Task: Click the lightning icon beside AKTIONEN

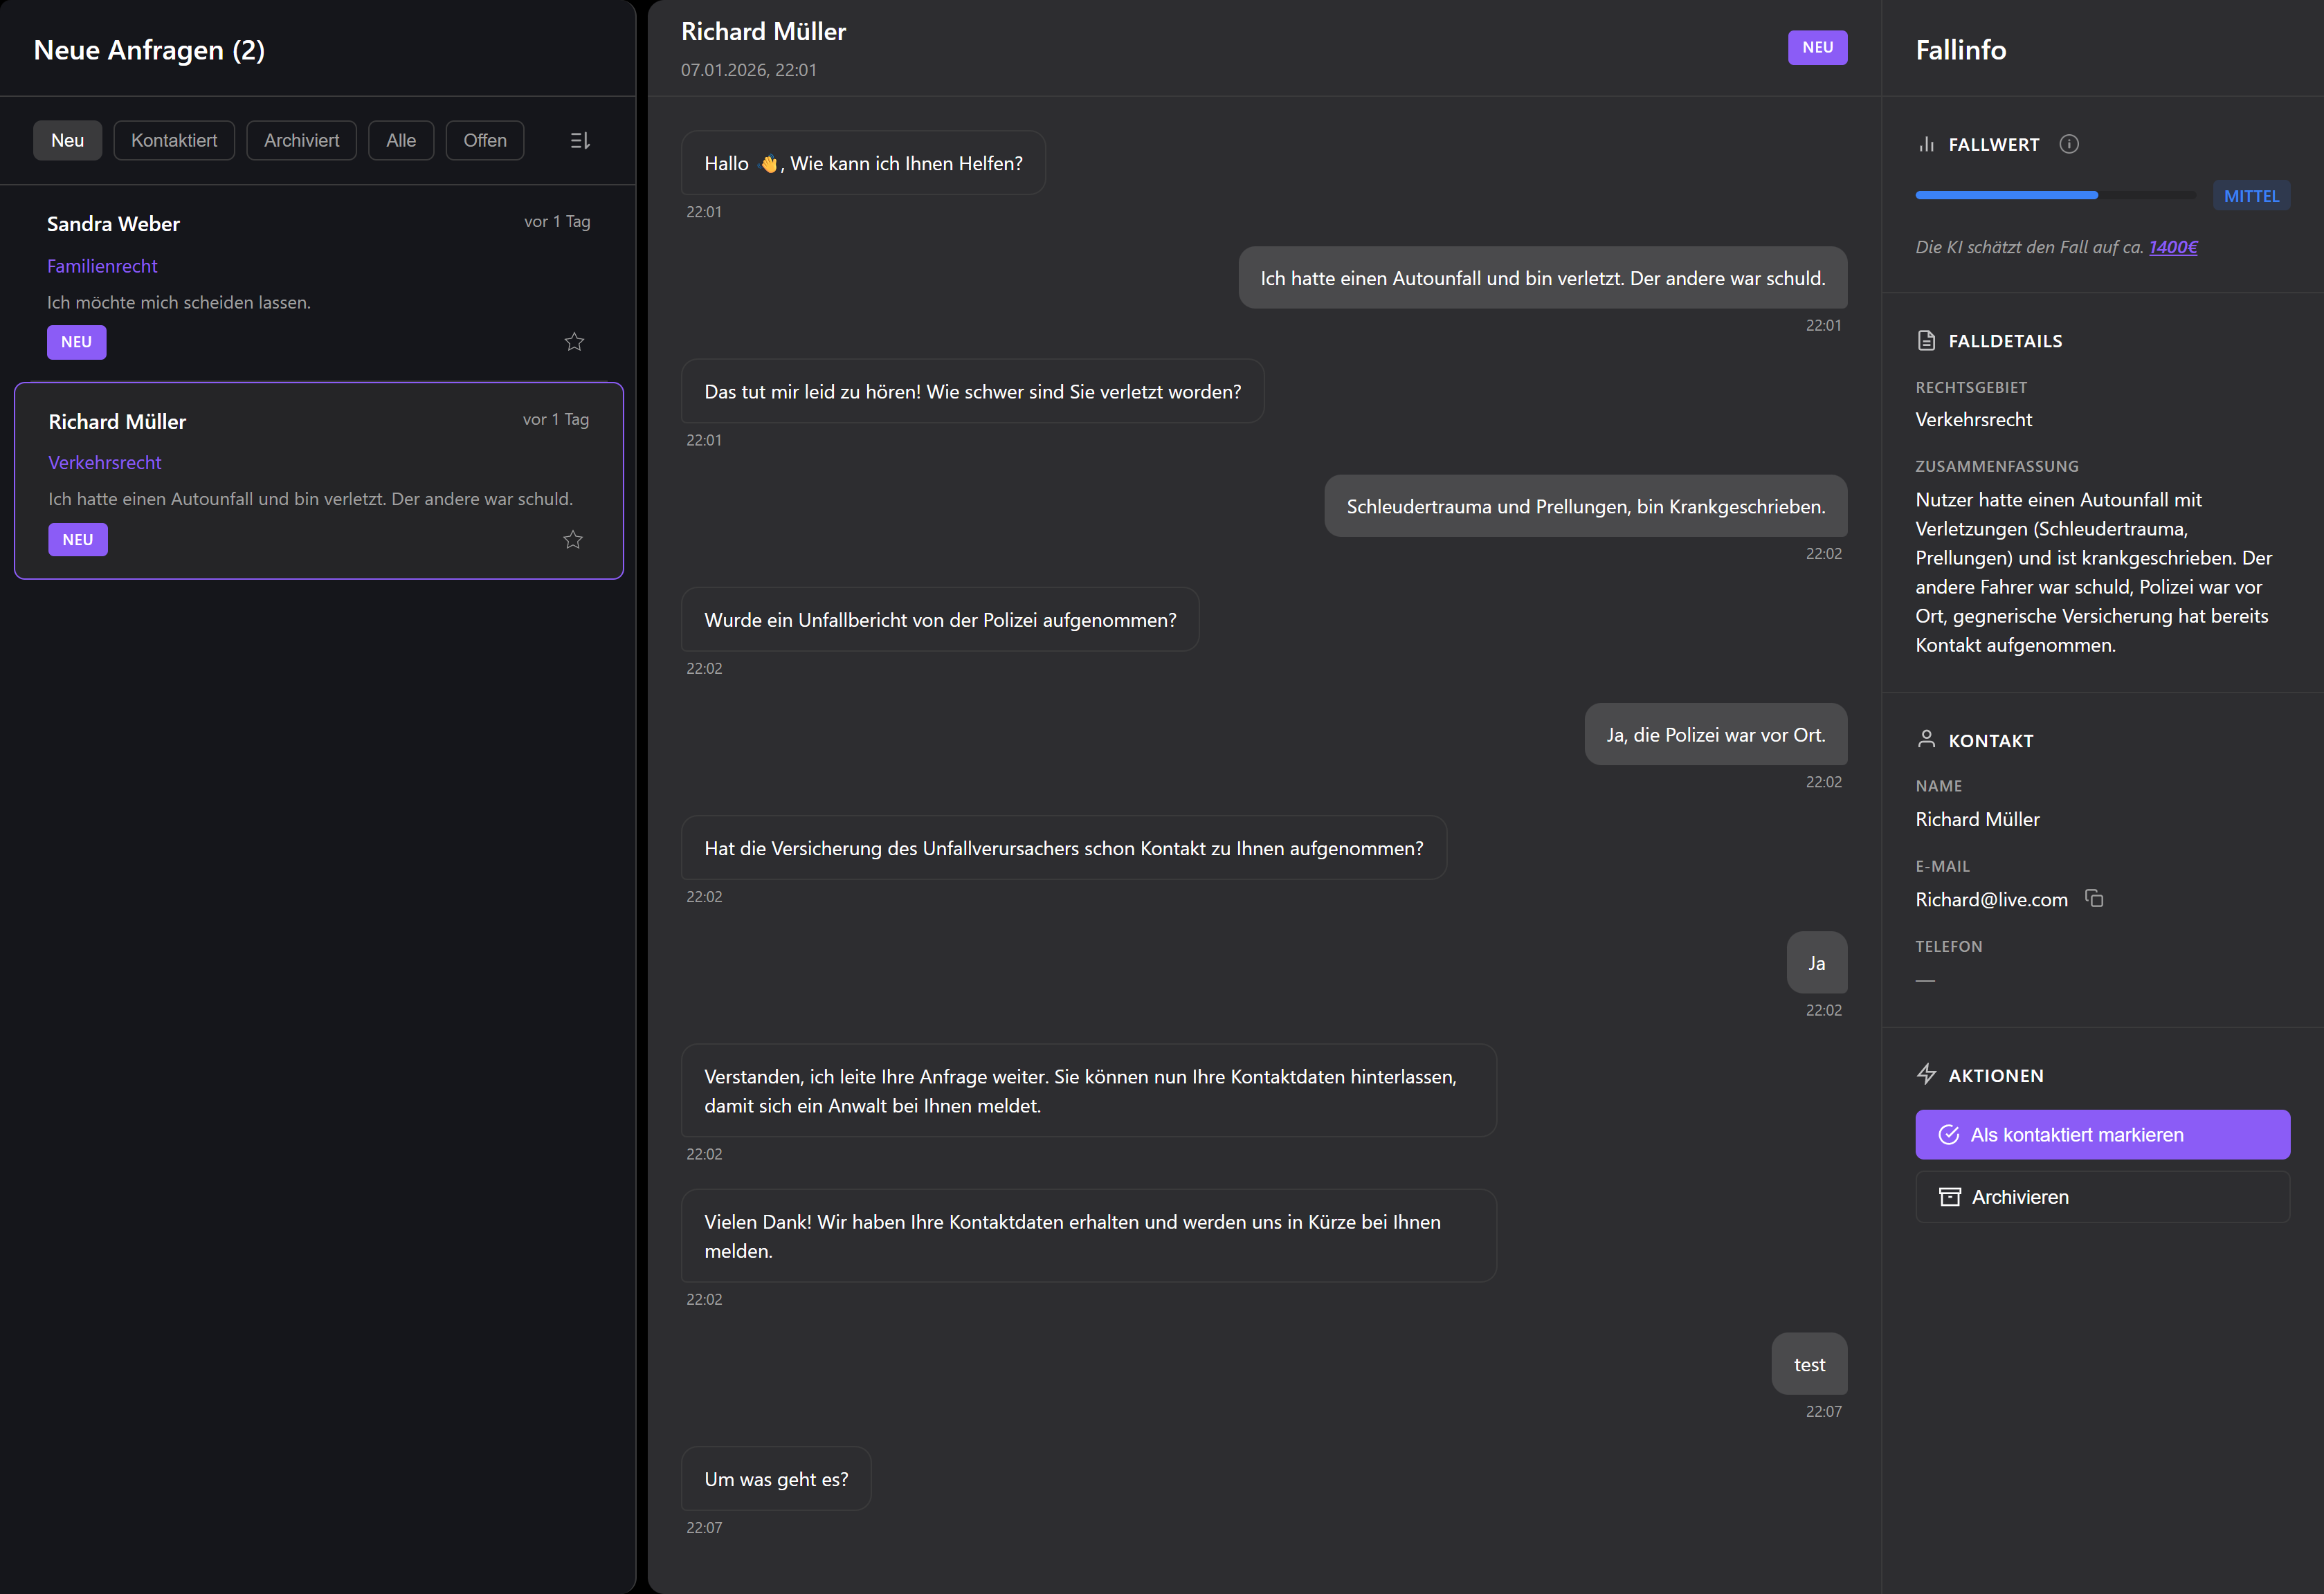Action: 1927,1073
